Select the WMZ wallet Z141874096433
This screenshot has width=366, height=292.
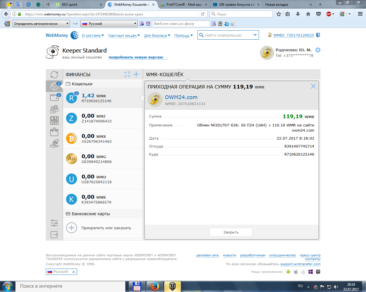coord(103,118)
